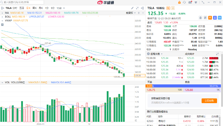Screen dimensions: 223x126
Task: Click the 融 margin badge
Action: [168, 8]
